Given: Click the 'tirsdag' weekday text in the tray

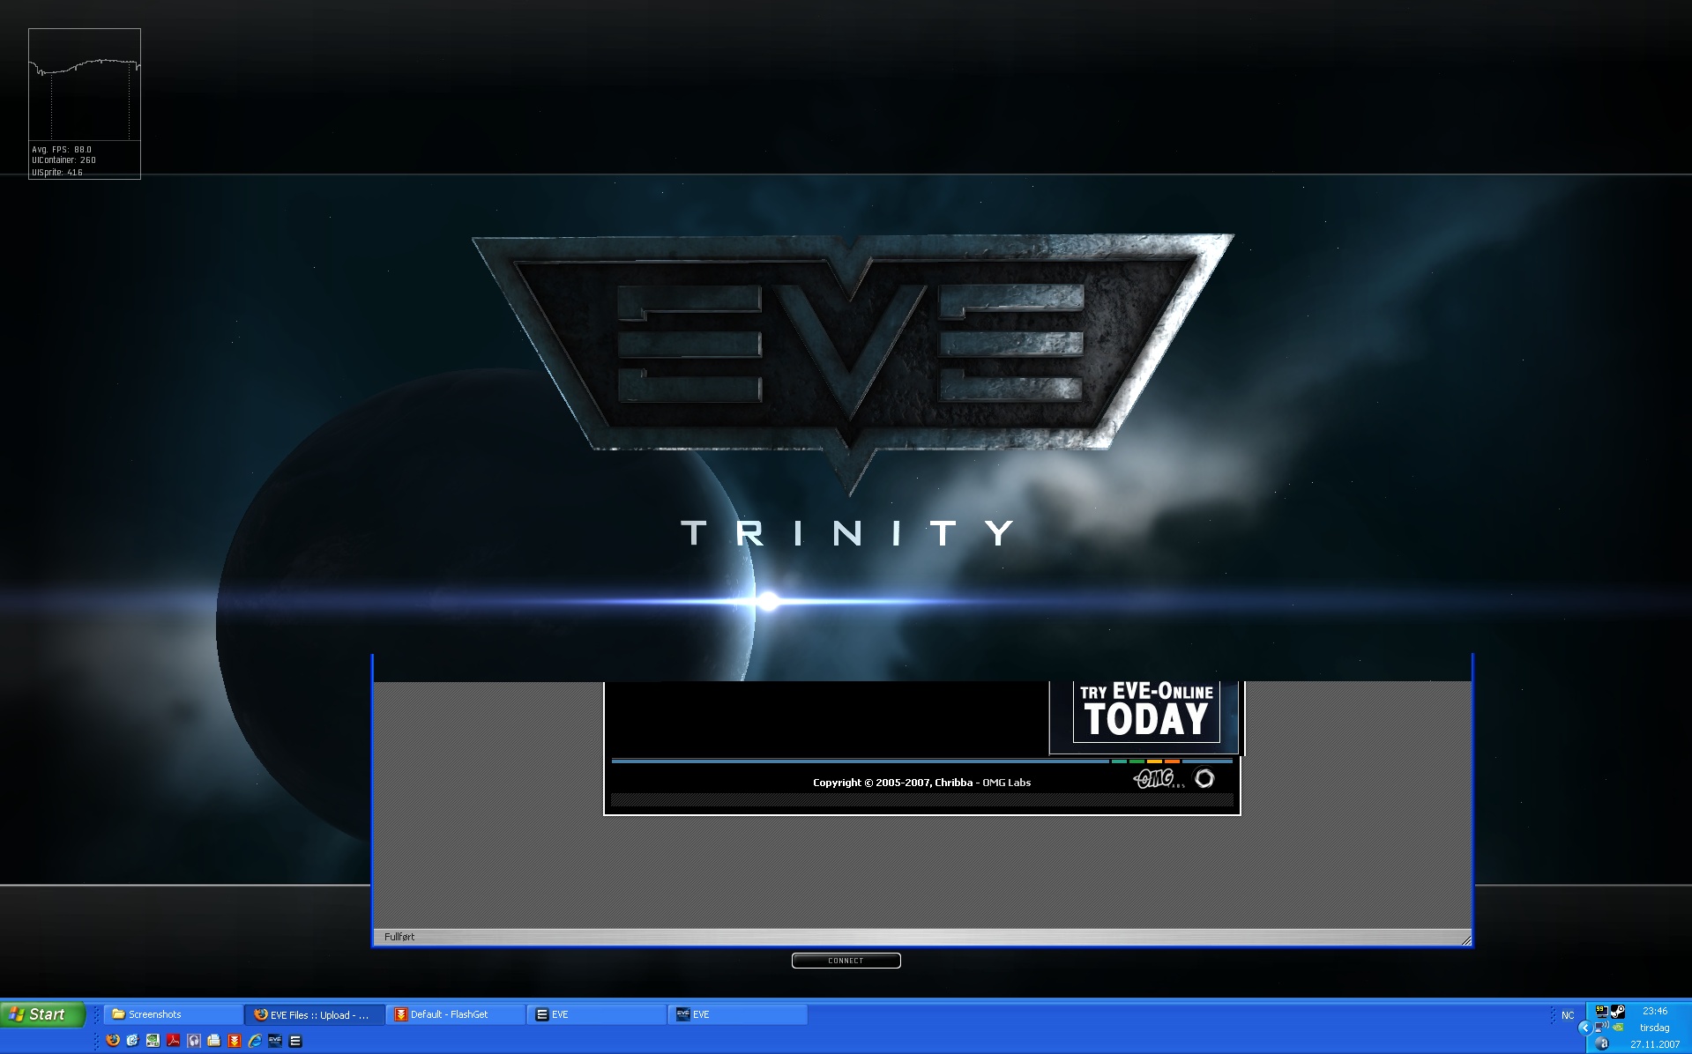Looking at the screenshot, I should [1655, 1028].
